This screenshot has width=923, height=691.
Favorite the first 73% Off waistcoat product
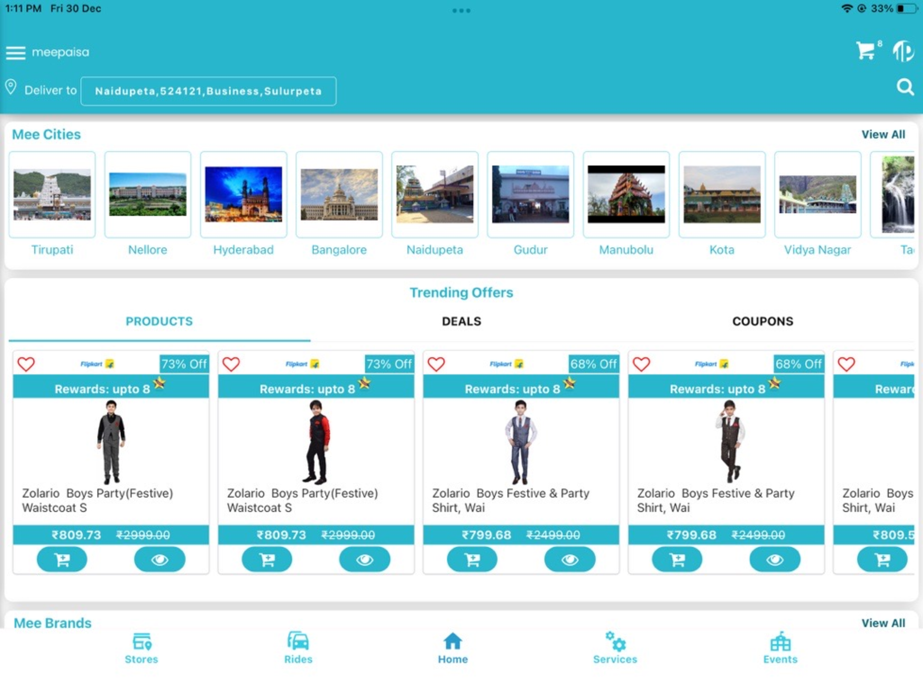[26, 364]
